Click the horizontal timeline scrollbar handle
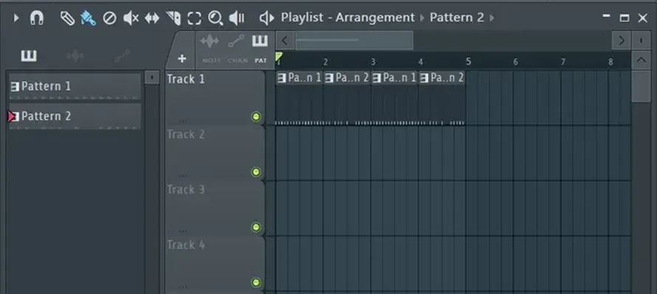Screen dimensions: 657x294 pyautogui.click(x=354, y=41)
